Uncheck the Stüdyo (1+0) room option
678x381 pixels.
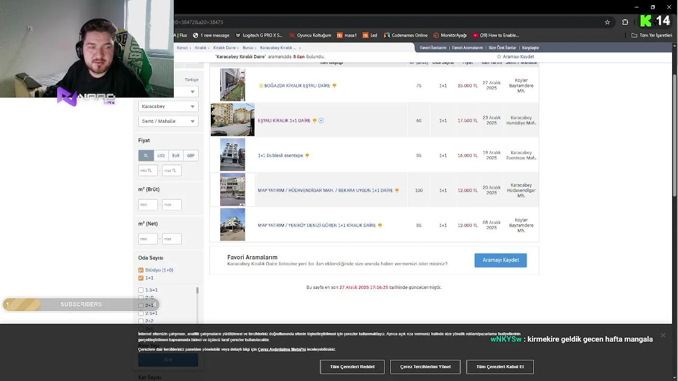coord(141,270)
